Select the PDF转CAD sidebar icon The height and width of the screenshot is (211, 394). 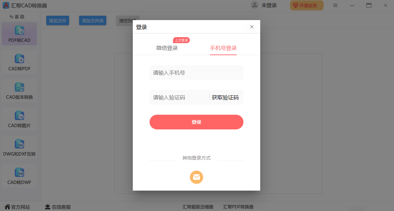(x=19, y=30)
